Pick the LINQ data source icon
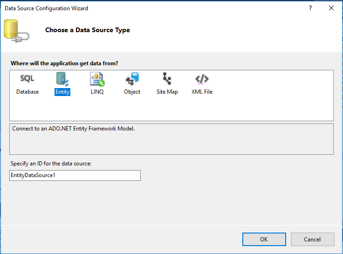 97,79
